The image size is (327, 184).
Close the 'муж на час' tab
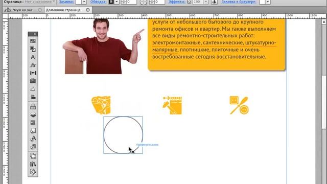(x=40, y=10)
